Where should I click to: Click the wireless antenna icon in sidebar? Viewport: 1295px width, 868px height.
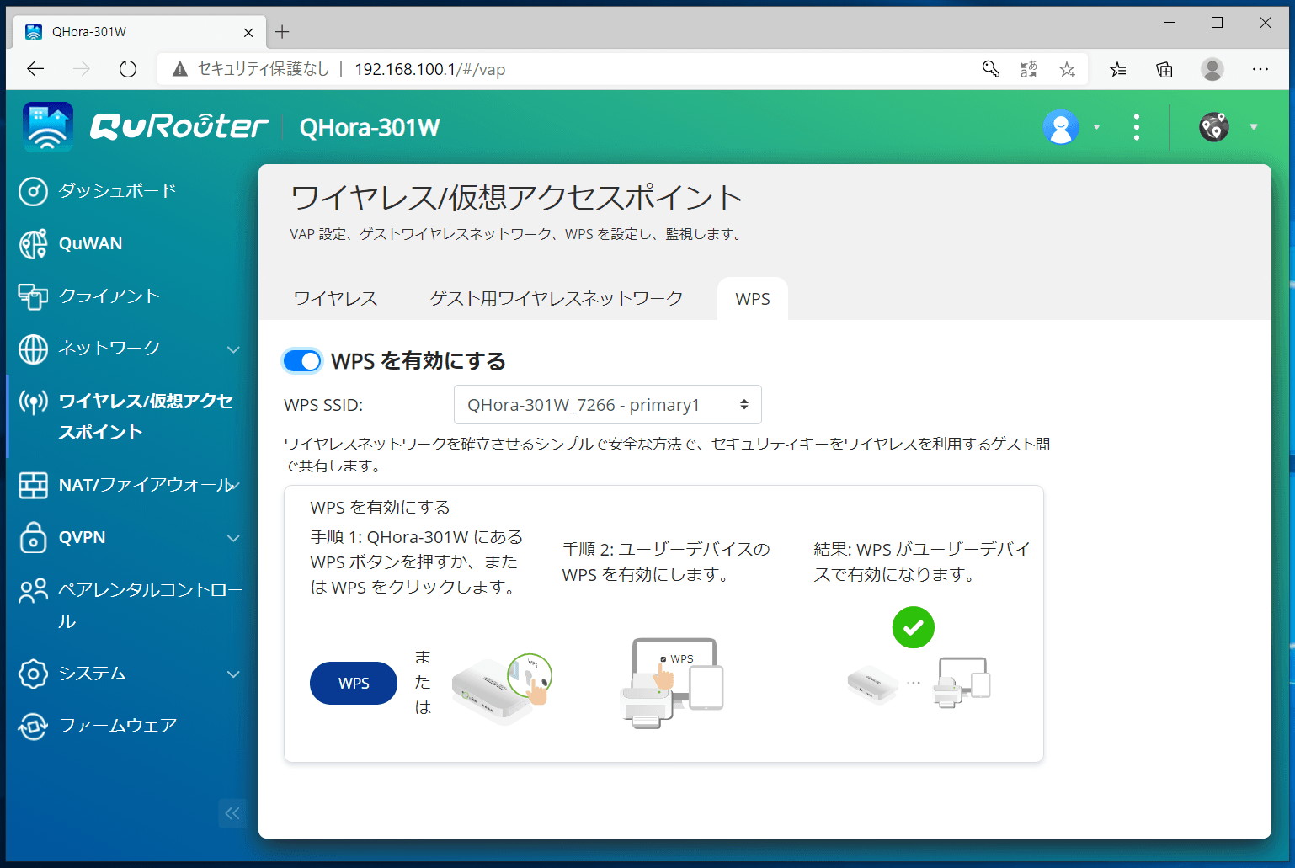[33, 402]
